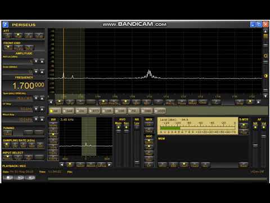The width and height of the screenshot is (270, 203).
Task: Select the Perseus input source button
Action: (8, 157)
